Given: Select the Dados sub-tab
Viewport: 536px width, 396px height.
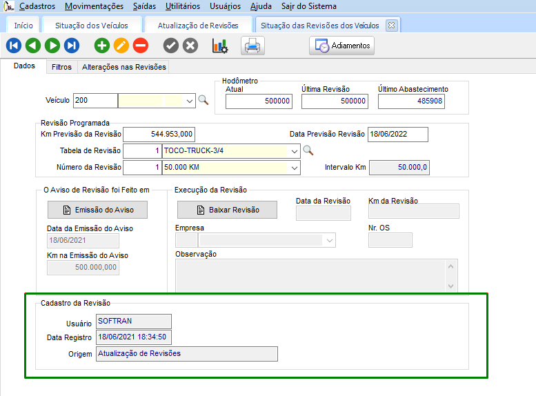Looking at the screenshot, I should 24,66.
